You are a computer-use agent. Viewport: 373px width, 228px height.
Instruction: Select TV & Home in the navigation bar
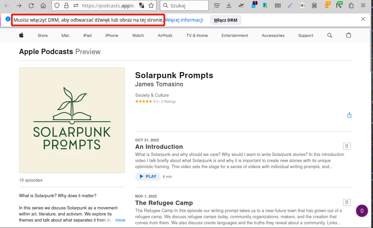click(x=197, y=36)
